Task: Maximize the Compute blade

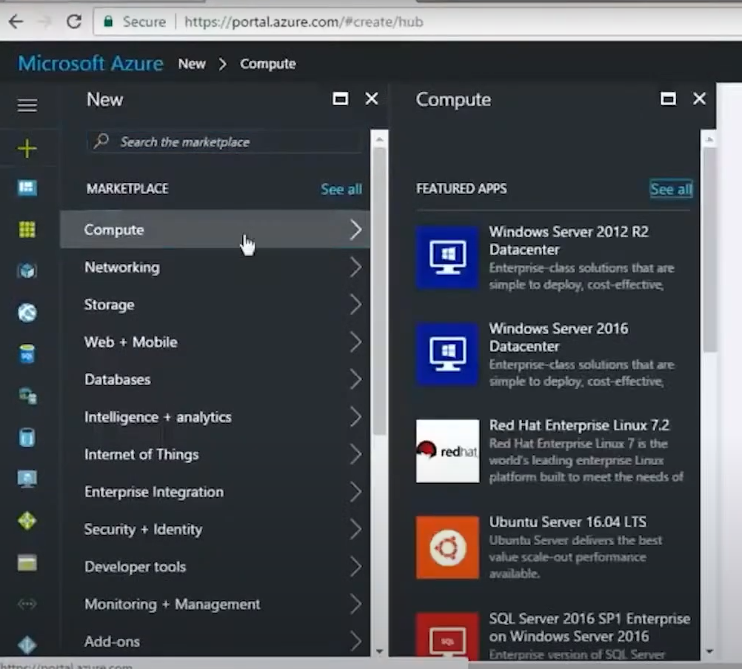Action: pos(668,99)
